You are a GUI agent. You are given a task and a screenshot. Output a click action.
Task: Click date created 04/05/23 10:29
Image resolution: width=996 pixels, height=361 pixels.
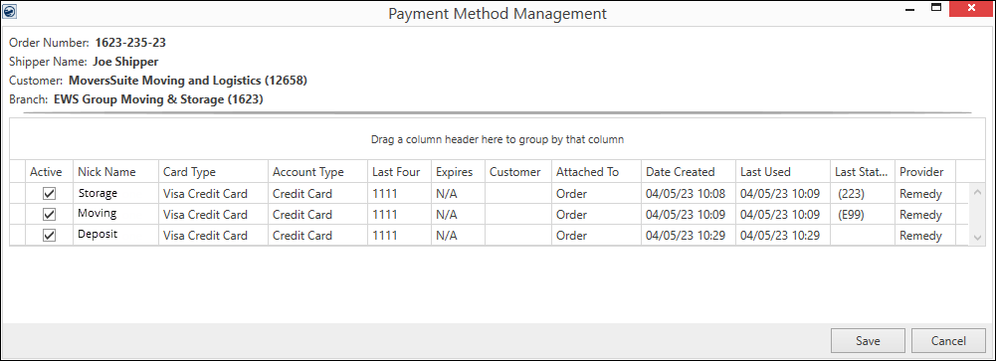point(686,236)
